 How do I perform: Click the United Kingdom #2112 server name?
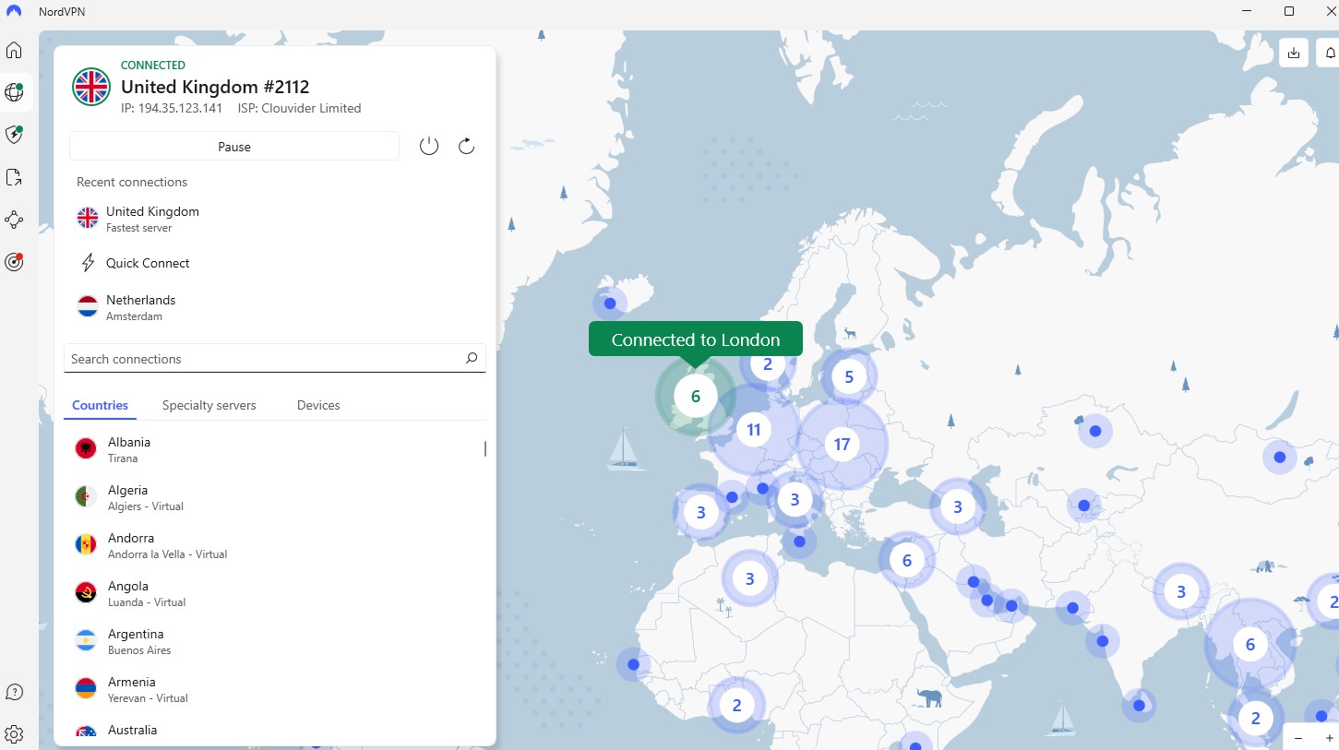click(x=215, y=87)
